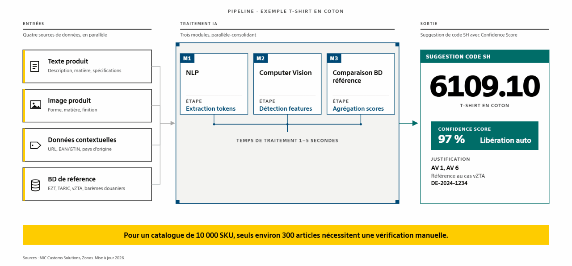Open the Image produit input card
The image size is (572, 266).
tap(87, 105)
